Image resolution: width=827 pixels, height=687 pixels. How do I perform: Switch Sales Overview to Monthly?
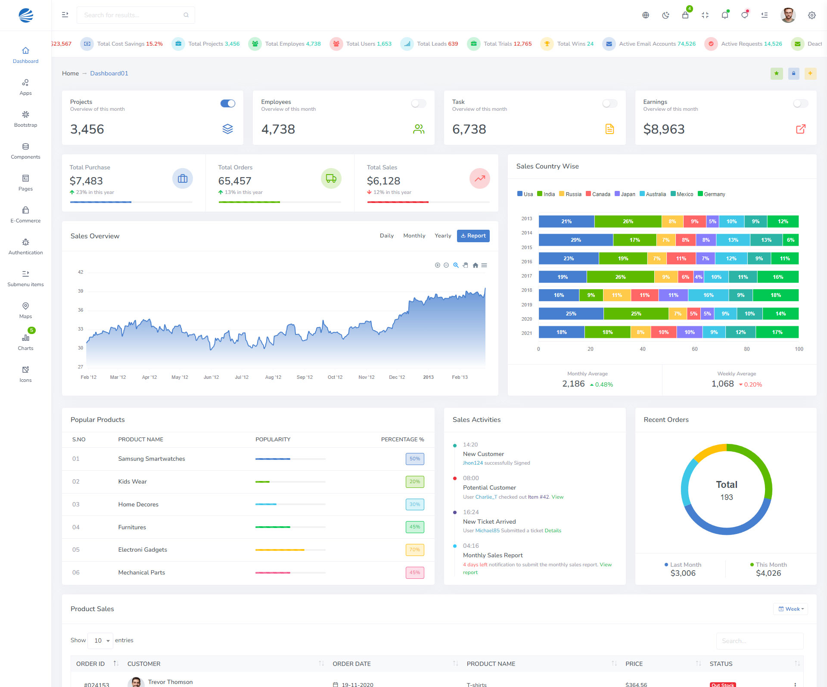tap(414, 236)
